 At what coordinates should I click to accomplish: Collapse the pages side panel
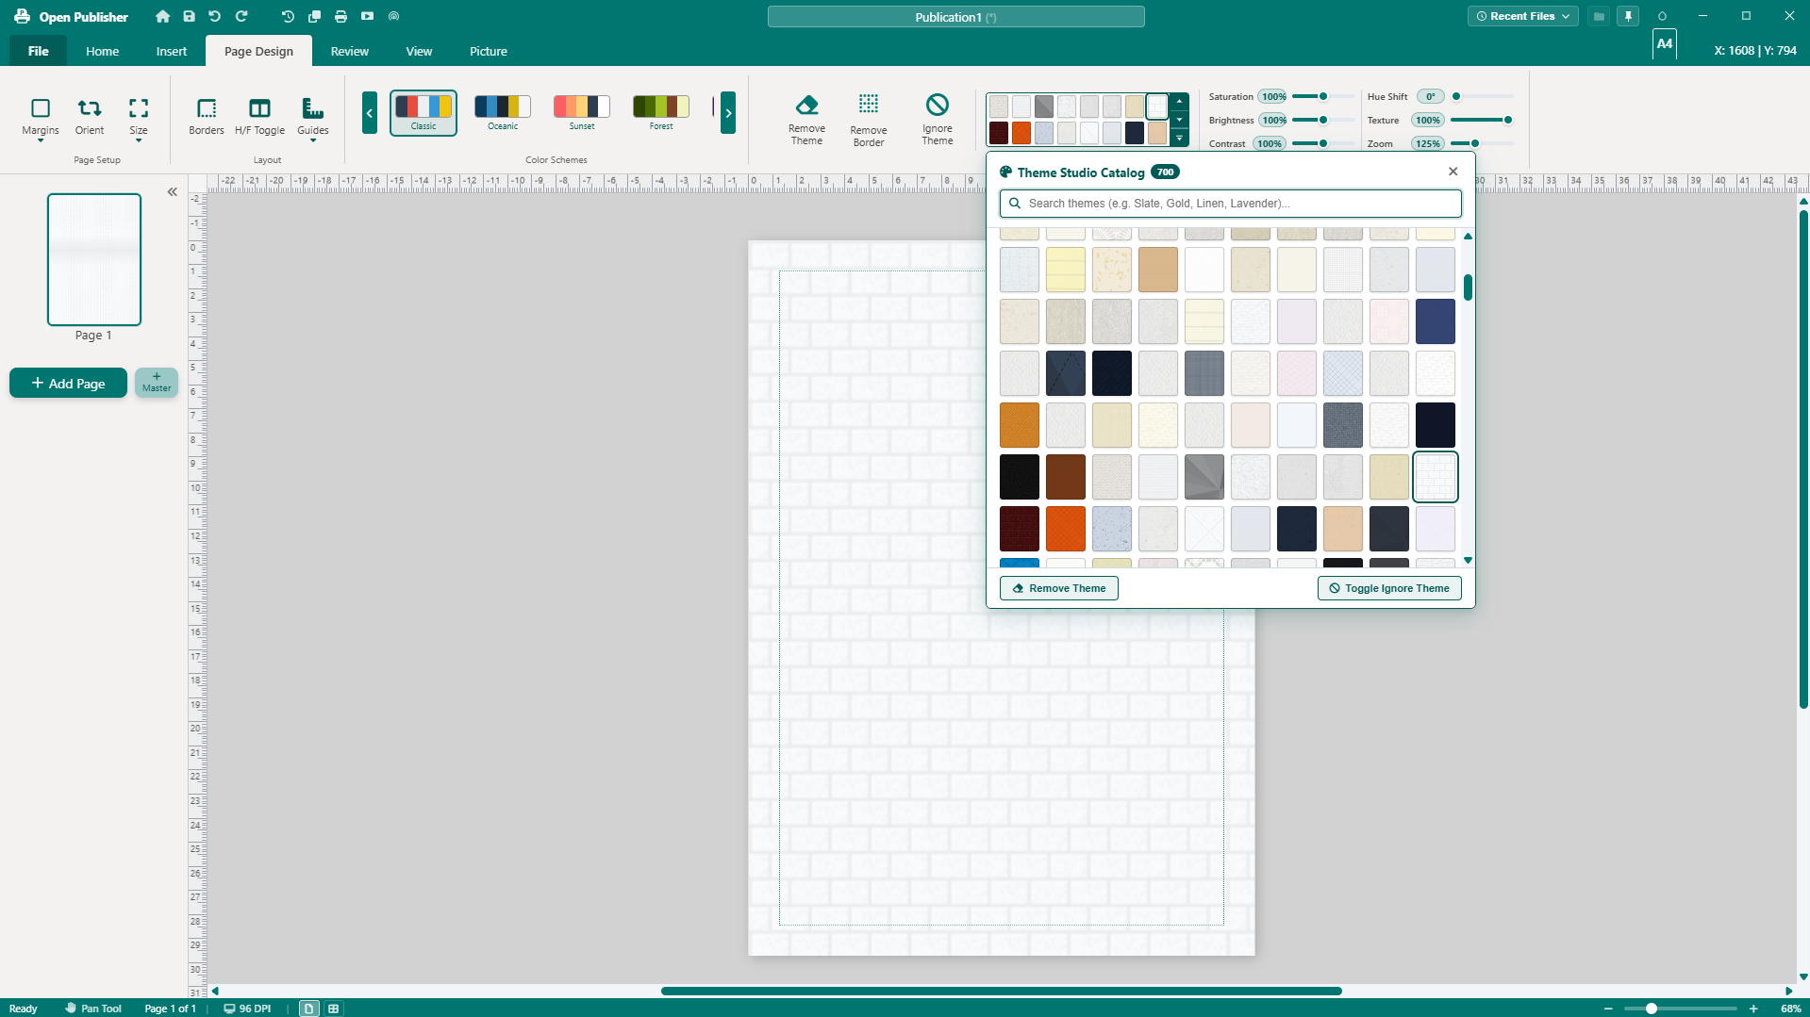click(x=172, y=191)
